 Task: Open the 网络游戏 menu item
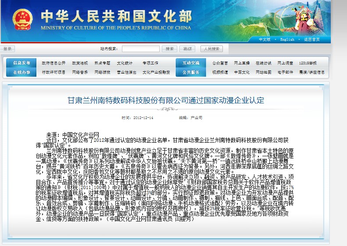pos(103,72)
